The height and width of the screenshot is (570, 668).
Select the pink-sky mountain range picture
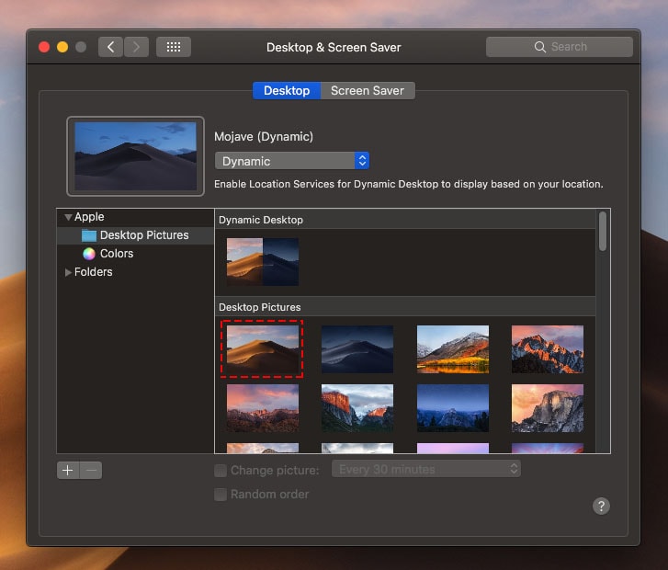click(x=263, y=408)
